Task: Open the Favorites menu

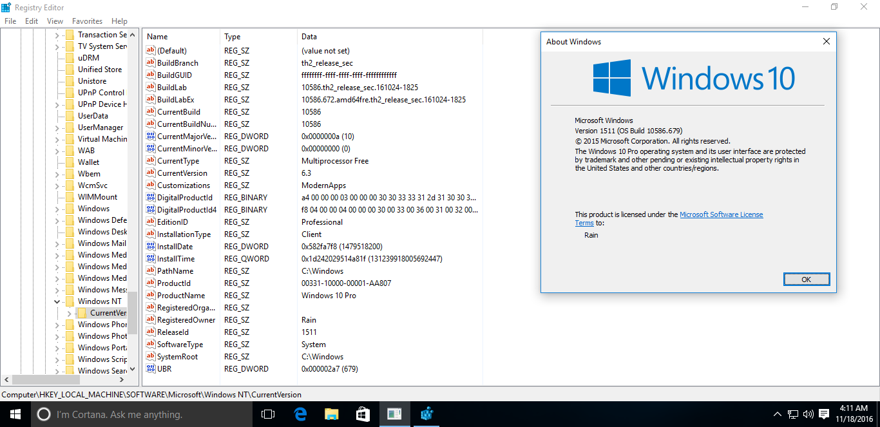Action: click(x=87, y=21)
